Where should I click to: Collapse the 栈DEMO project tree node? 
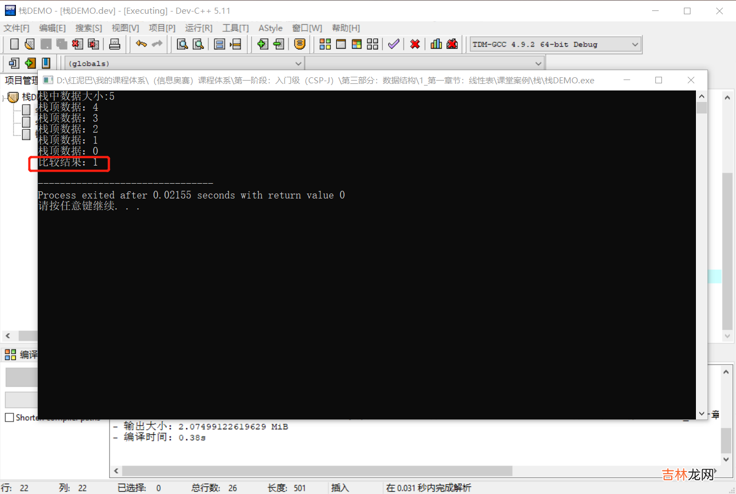point(4,98)
